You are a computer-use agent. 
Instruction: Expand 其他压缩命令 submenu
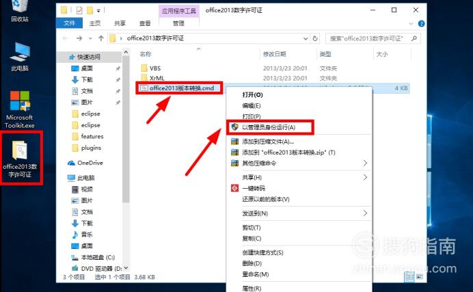[299, 163]
